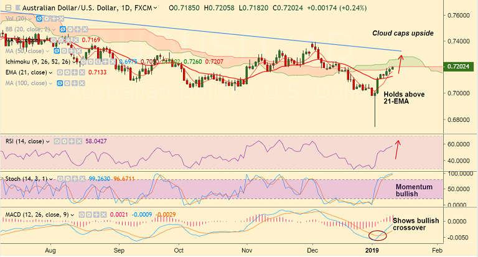The width and height of the screenshot is (478, 257).
Task: Open Bollinger Bands settings gear
Action: coord(70,30)
